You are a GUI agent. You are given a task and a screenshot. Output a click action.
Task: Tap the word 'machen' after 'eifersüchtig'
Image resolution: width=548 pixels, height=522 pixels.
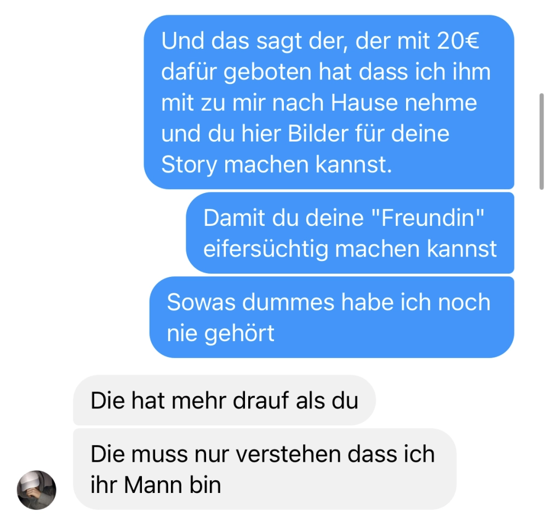(x=378, y=249)
